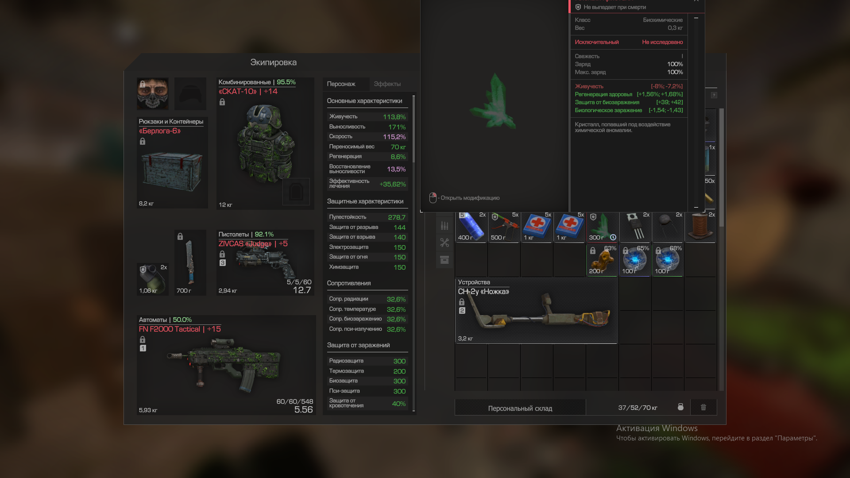Click the Защита от разрыва 144 row
The image size is (850, 478).
point(367,227)
